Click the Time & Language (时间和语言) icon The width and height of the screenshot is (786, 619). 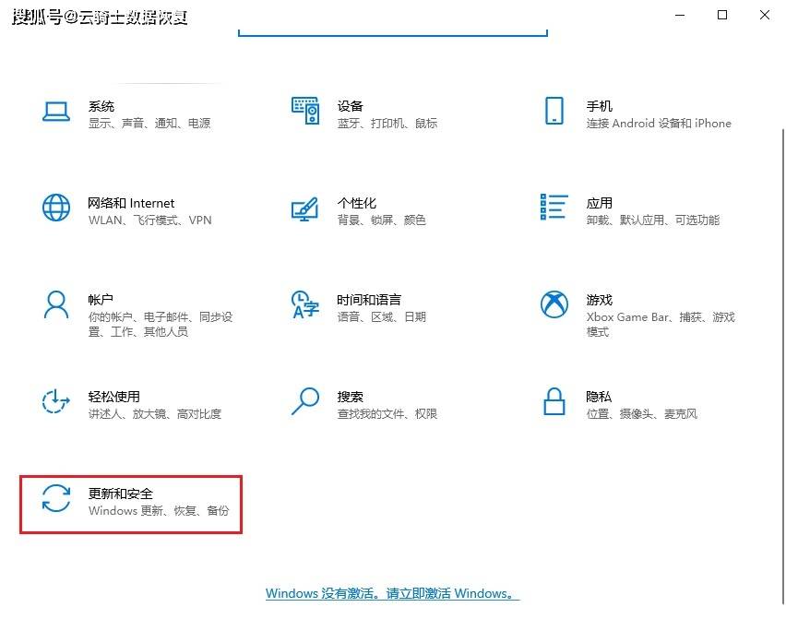click(305, 304)
